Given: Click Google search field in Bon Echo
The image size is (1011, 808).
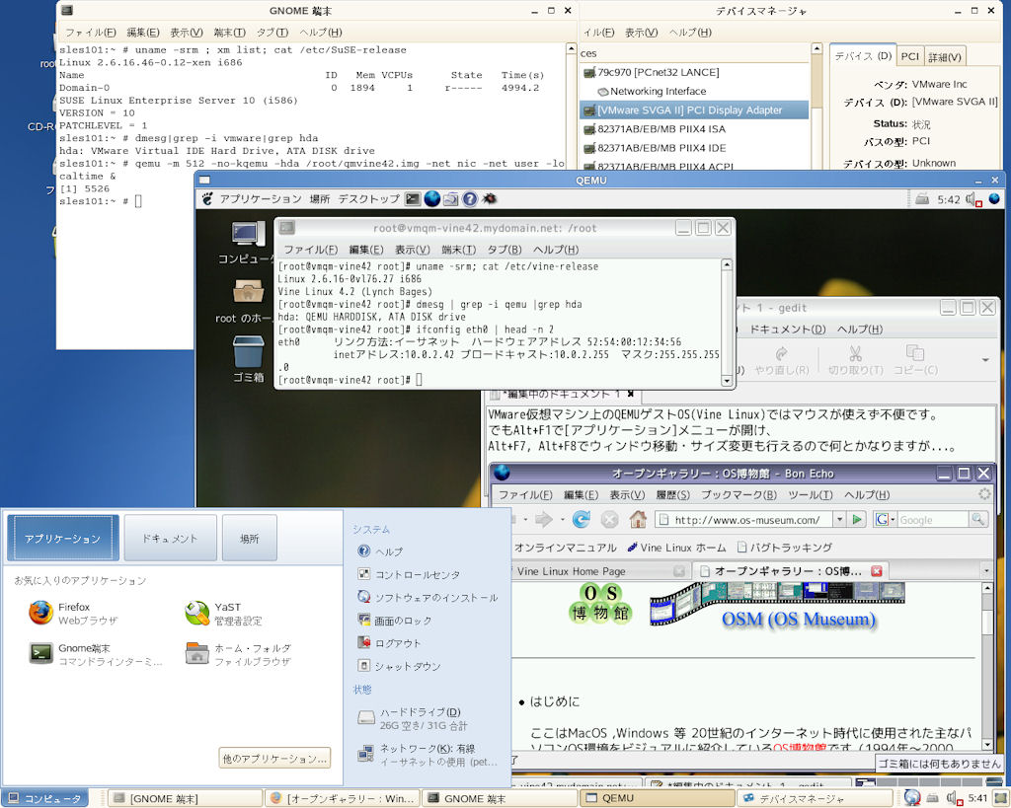Looking at the screenshot, I should [x=934, y=519].
